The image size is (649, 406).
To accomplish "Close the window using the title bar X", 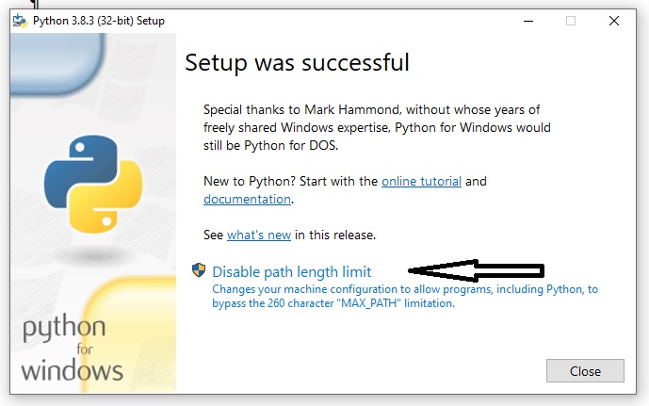I will [614, 21].
